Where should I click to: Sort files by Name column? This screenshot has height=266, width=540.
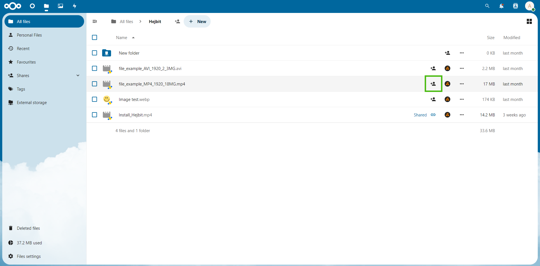pyautogui.click(x=122, y=38)
